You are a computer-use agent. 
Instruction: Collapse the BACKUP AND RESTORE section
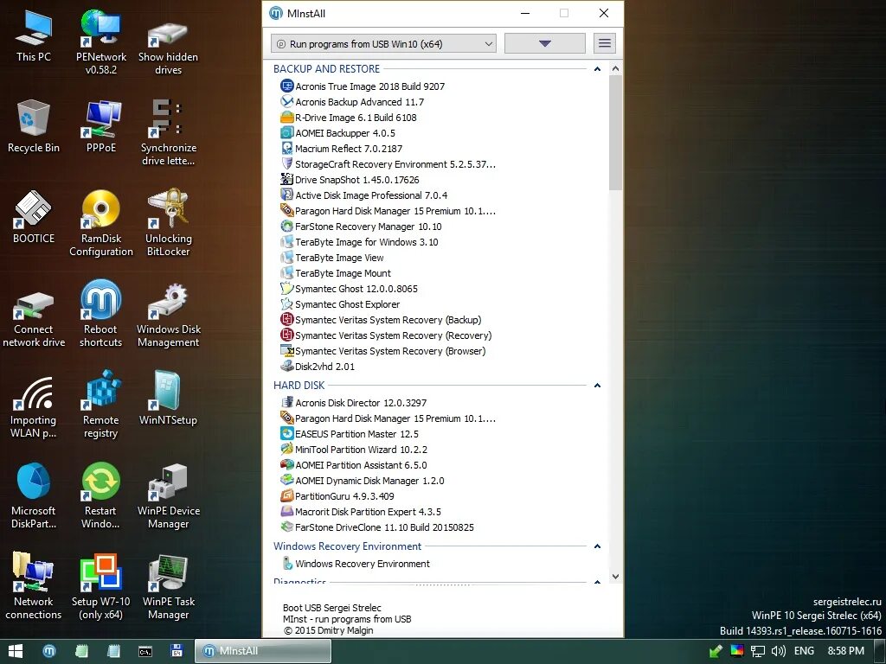pyautogui.click(x=597, y=69)
